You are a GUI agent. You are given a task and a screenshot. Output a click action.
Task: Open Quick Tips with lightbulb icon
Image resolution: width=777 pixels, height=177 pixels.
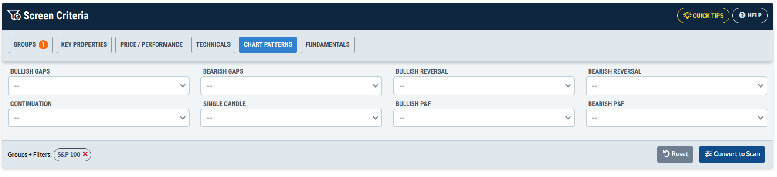(703, 15)
